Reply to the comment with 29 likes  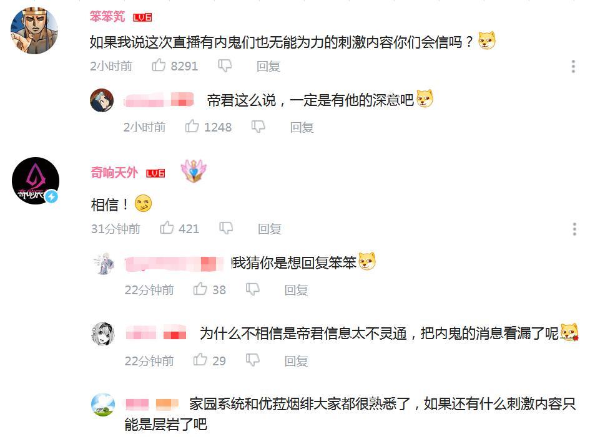[x=296, y=361]
